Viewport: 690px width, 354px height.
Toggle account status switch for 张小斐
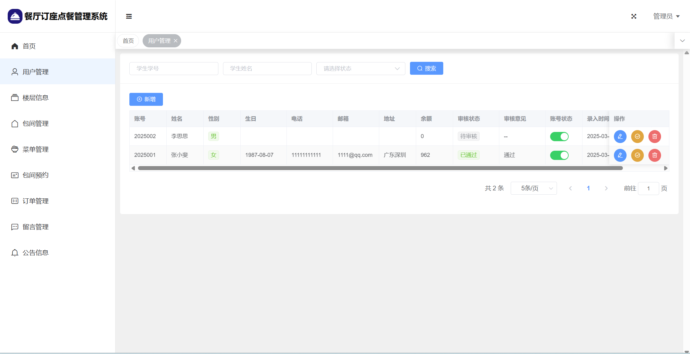point(559,155)
